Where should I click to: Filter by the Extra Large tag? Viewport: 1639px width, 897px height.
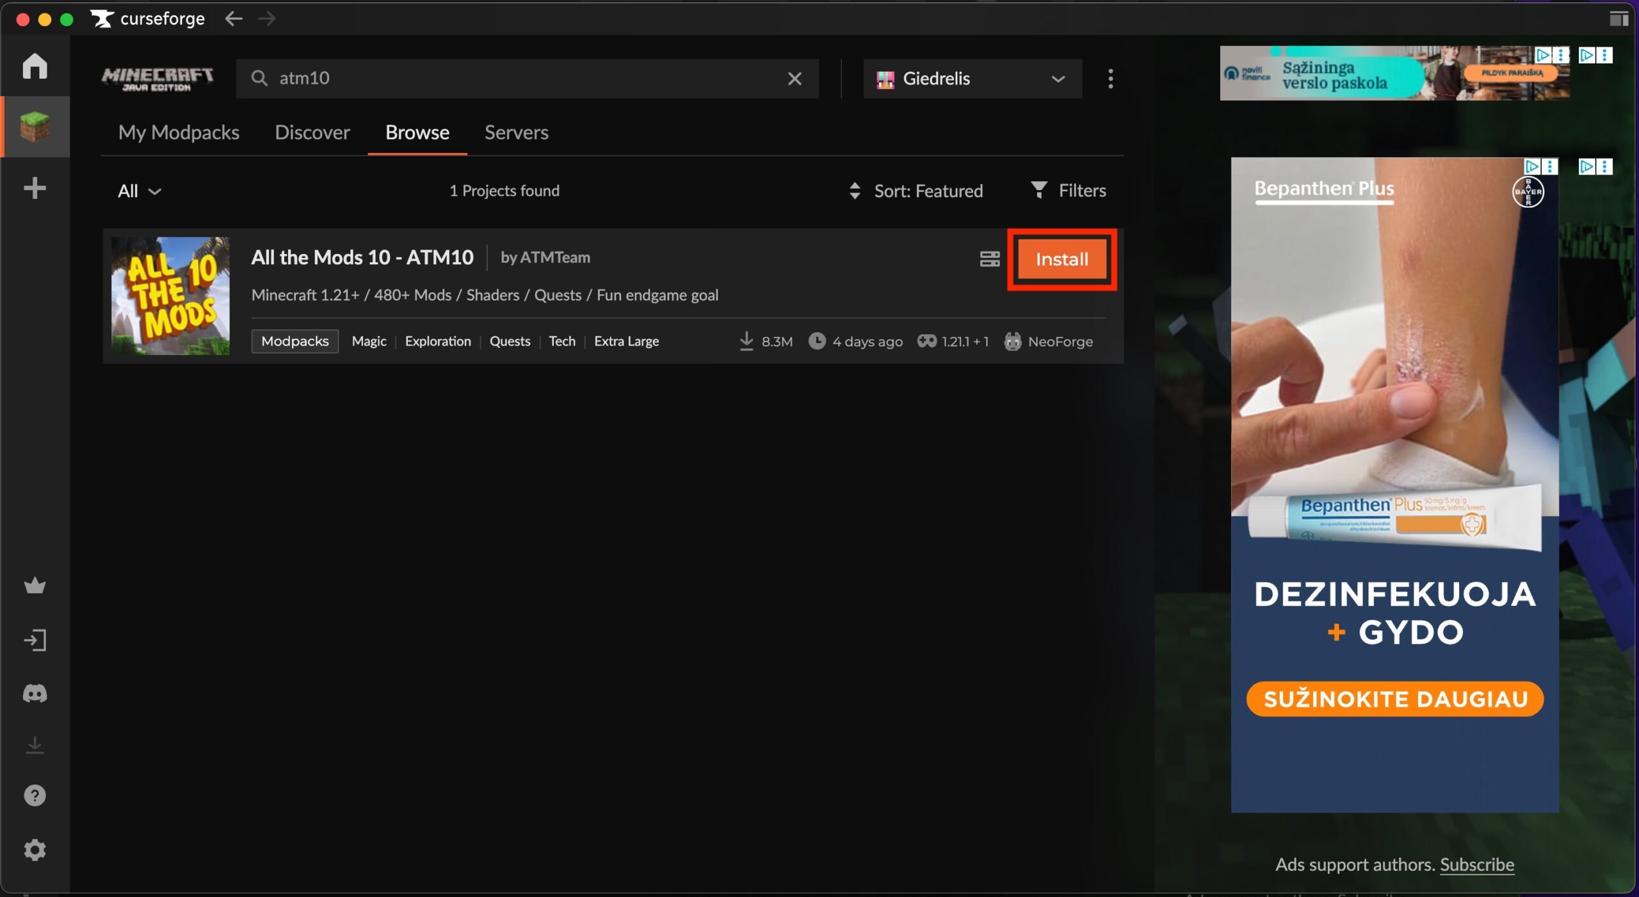coord(627,341)
